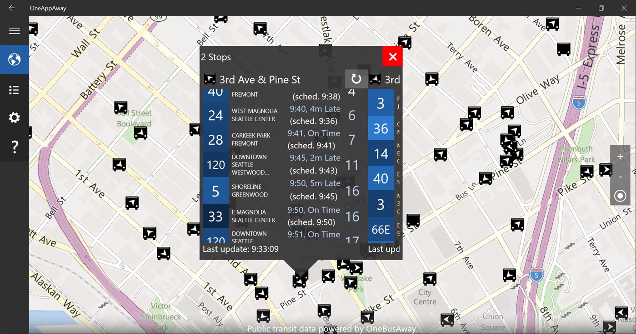This screenshot has height=334, width=636.
Task: Select route 14 tile in second stop
Action: coord(381,153)
